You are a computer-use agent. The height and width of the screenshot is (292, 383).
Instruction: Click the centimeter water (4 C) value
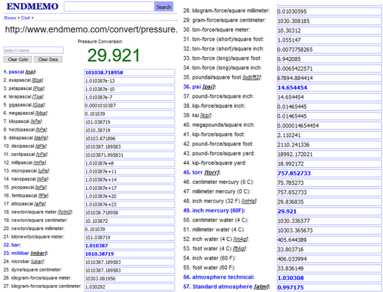pyautogui.click(x=330, y=220)
